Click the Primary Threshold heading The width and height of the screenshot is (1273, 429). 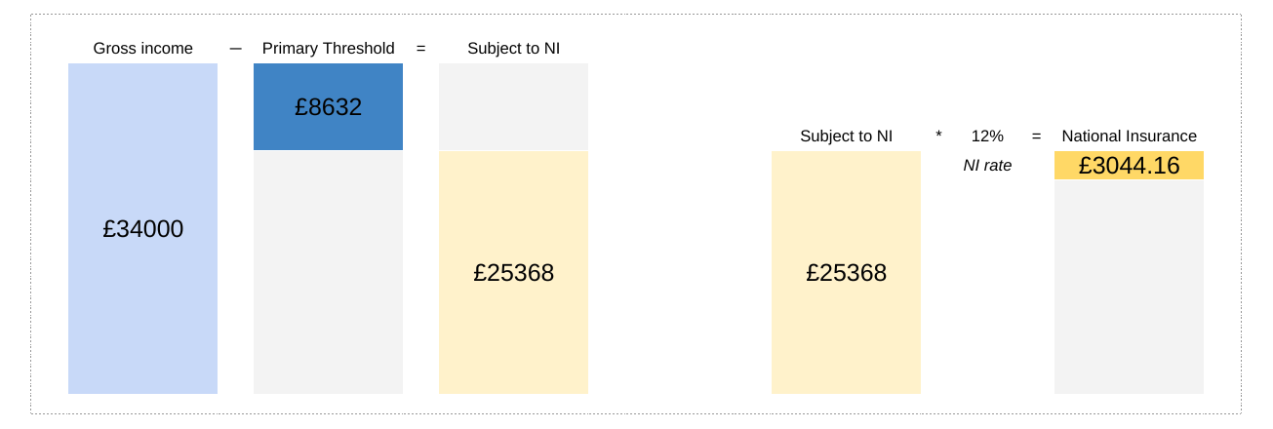point(329,49)
